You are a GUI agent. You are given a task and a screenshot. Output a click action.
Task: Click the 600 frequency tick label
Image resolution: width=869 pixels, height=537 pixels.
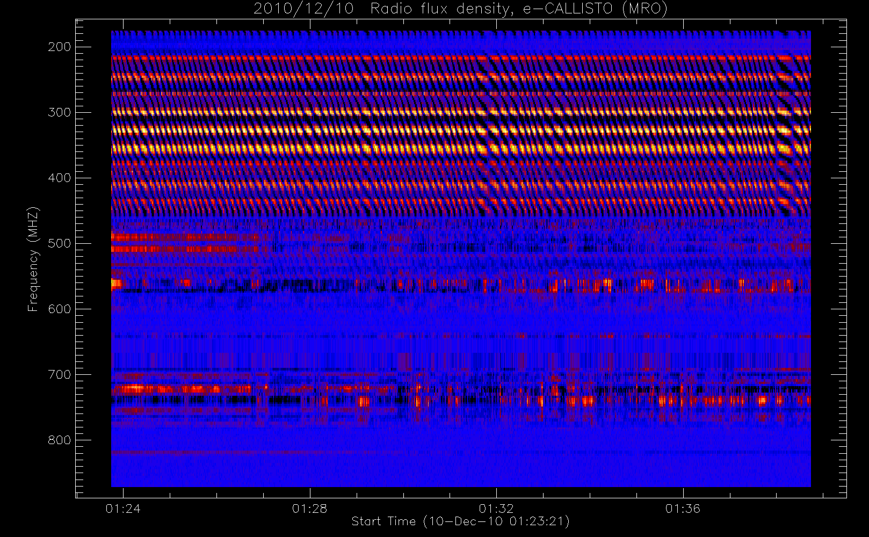(60, 309)
